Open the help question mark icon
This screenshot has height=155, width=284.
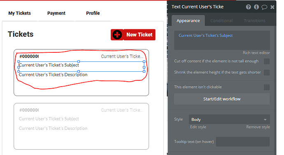(x=248, y=7)
